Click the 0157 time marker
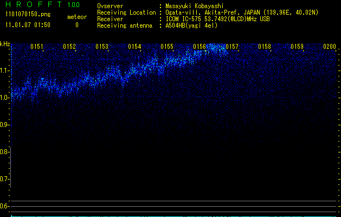 pos(232,47)
